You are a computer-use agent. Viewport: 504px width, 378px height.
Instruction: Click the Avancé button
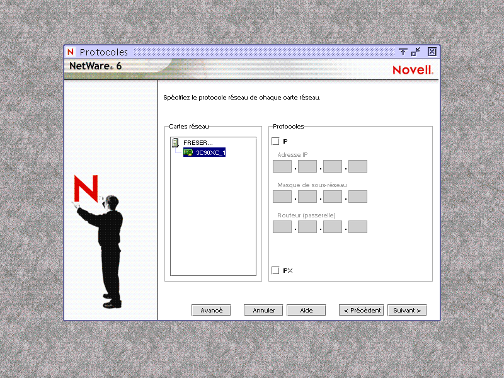(211, 310)
